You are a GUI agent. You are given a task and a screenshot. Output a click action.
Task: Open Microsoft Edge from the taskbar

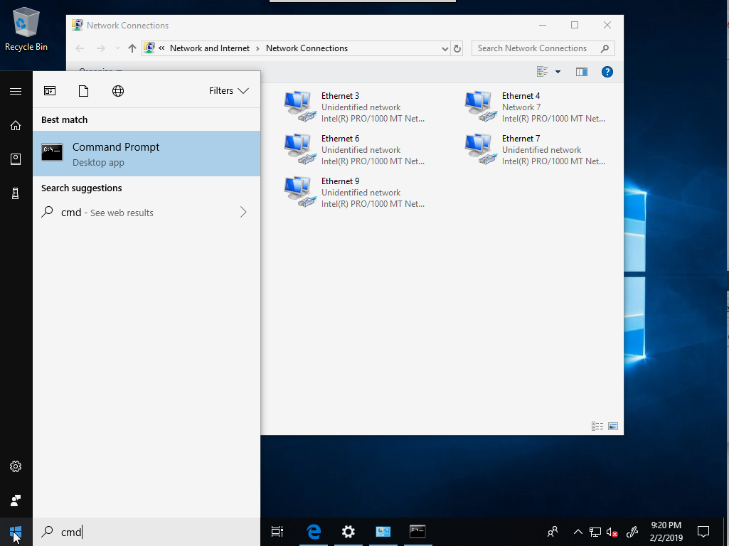coord(314,531)
